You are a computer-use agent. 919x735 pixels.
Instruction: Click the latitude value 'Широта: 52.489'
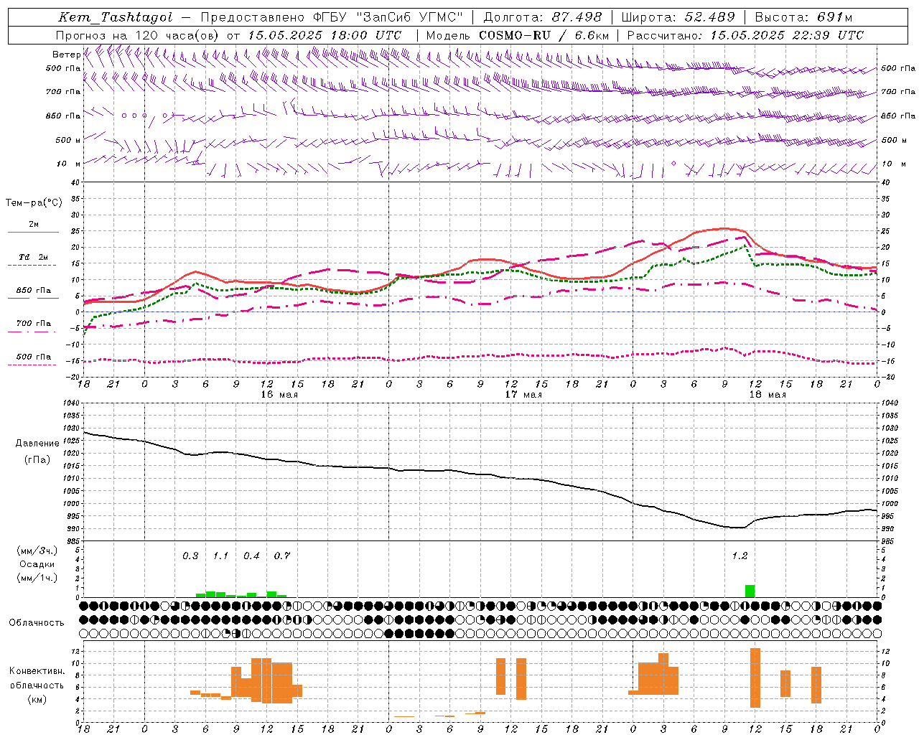click(x=678, y=17)
